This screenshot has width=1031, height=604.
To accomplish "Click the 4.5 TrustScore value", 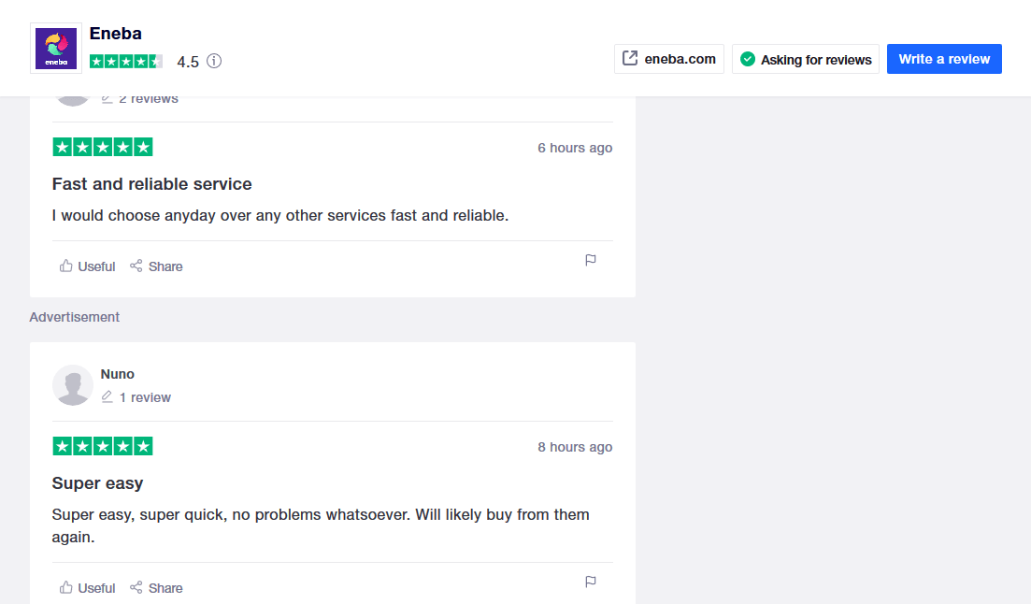I will point(188,62).
